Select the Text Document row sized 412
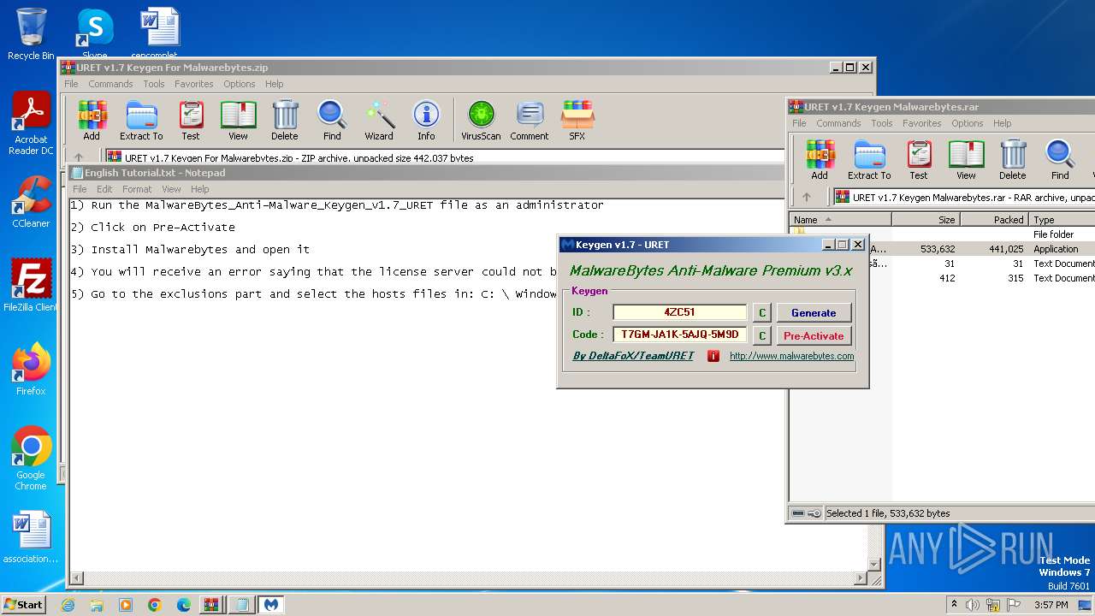Screen dimensions: 1095x616 pyautogui.click(x=942, y=278)
